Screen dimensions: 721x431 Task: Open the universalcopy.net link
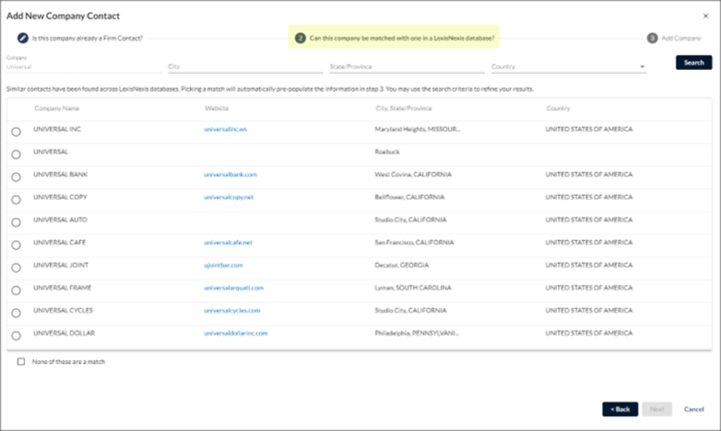click(229, 197)
